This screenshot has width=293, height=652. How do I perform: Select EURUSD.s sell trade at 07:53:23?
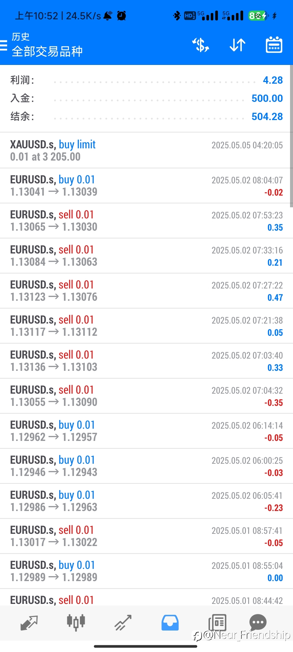[x=146, y=221]
